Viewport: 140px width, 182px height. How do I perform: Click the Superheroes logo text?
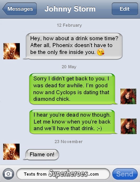[x=68, y=174]
